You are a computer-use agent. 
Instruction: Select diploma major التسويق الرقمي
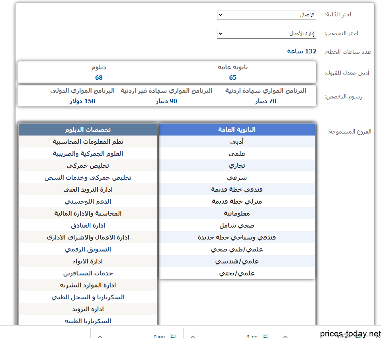pos(88,249)
